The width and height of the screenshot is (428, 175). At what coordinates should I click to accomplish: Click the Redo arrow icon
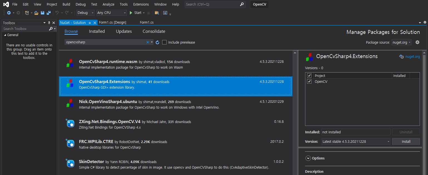click(67, 13)
